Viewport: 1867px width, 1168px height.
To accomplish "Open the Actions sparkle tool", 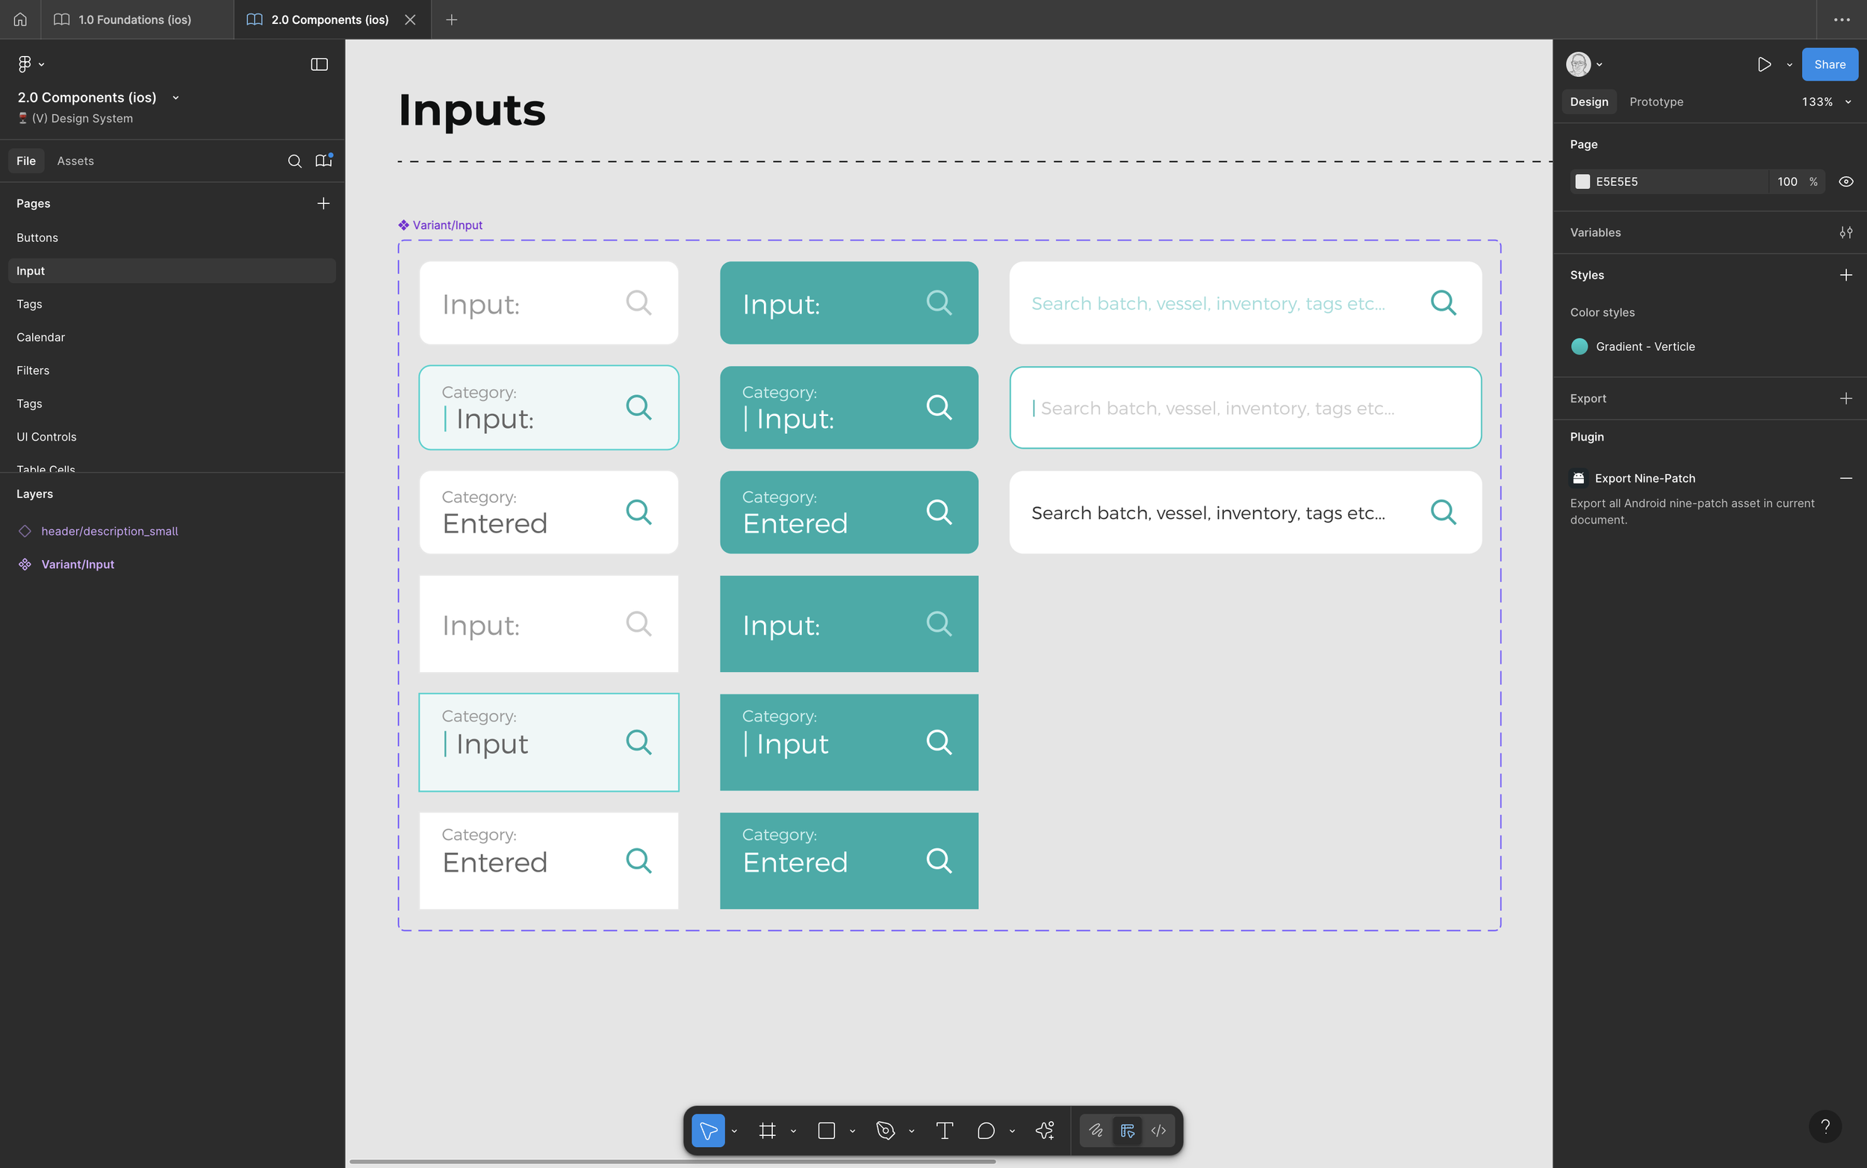I will tap(1045, 1130).
